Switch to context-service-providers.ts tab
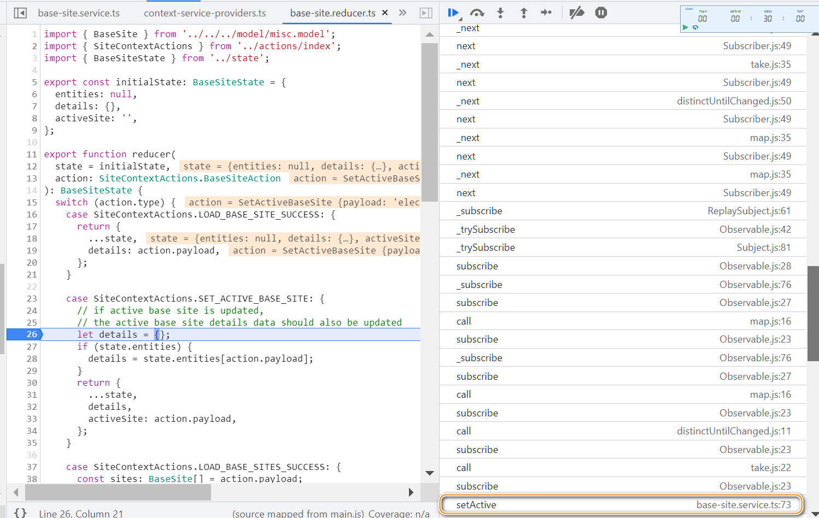The width and height of the screenshot is (819, 518). [x=205, y=13]
